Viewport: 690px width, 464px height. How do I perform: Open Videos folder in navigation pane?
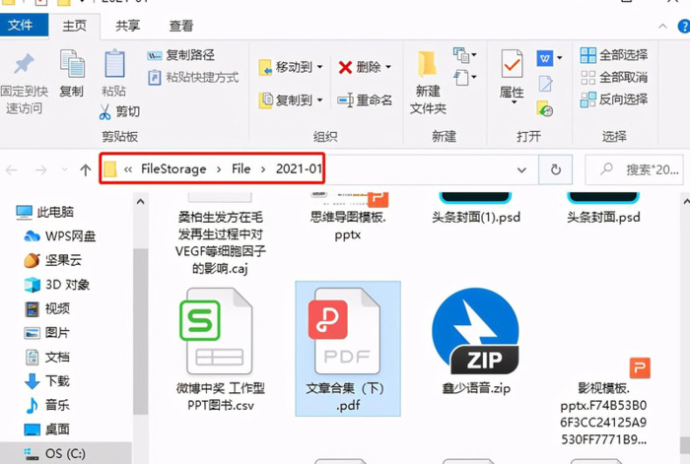point(46,308)
